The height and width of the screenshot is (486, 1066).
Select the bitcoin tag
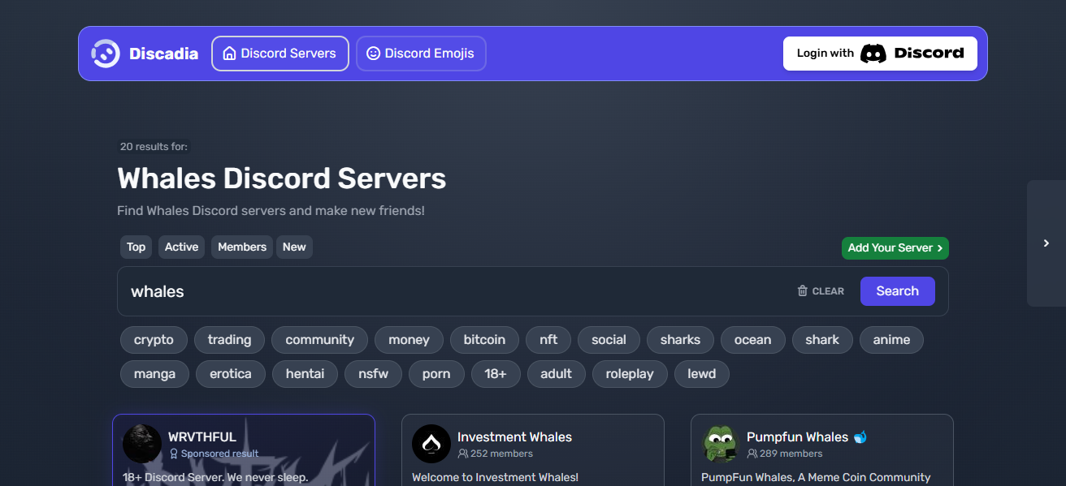pyautogui.click(x=484, y=340)
